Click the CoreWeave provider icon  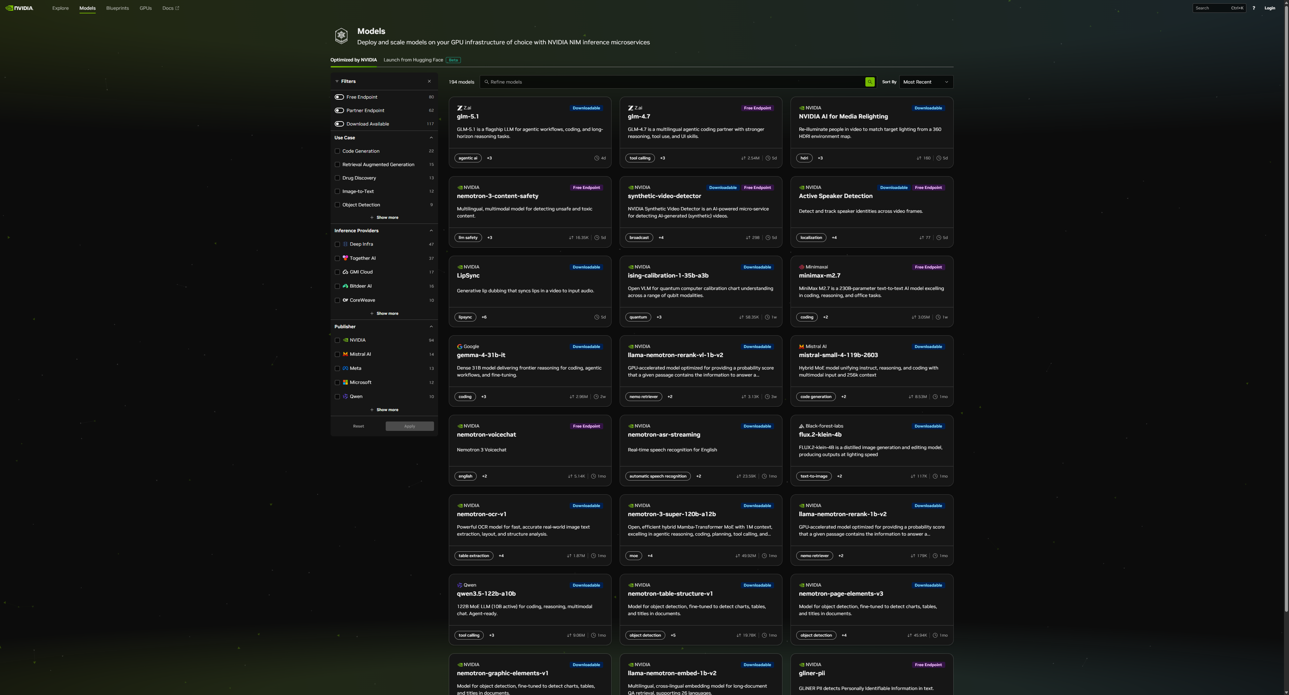tap(345, 300)
